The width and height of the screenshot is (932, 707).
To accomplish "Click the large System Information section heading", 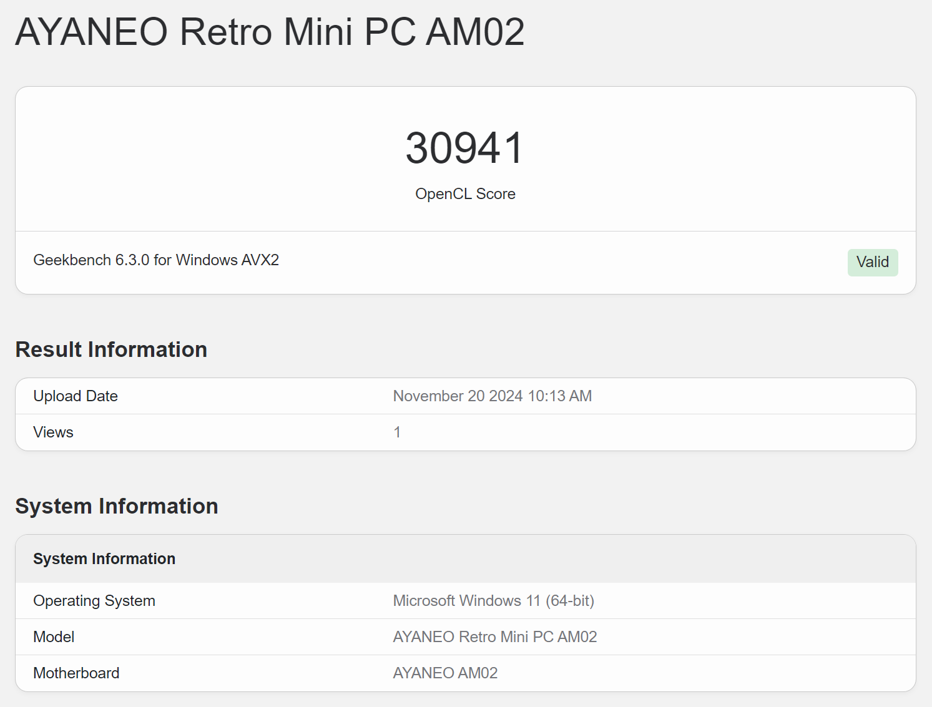I will (117, 506).
